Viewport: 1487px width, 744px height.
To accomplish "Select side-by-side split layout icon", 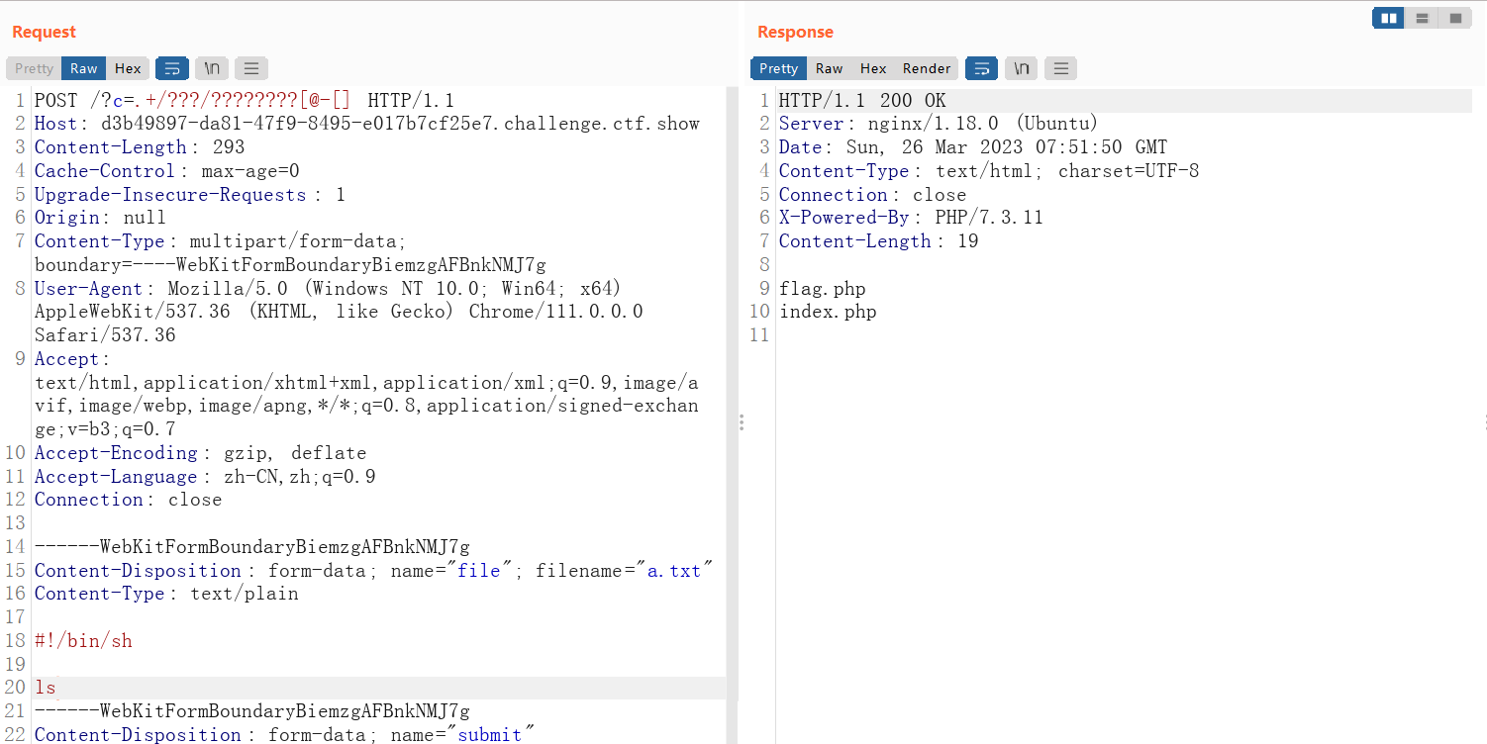I will click(1389, 18).
